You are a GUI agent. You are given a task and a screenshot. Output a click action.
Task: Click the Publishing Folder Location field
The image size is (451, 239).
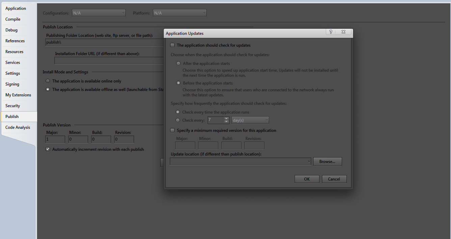click(105, 42)
